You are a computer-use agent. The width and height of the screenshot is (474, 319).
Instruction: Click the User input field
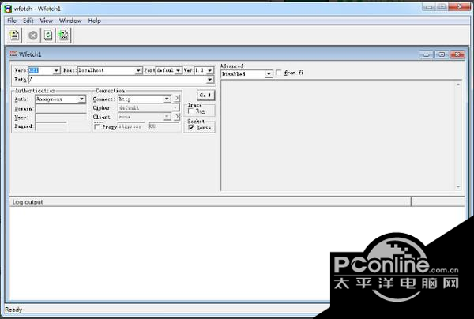61,118
